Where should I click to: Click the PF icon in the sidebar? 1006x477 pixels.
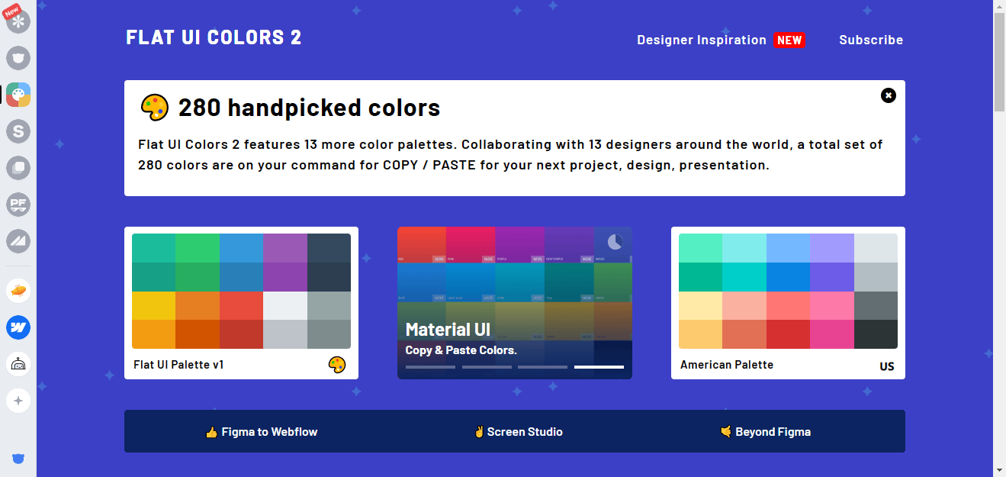click(17, 205)
